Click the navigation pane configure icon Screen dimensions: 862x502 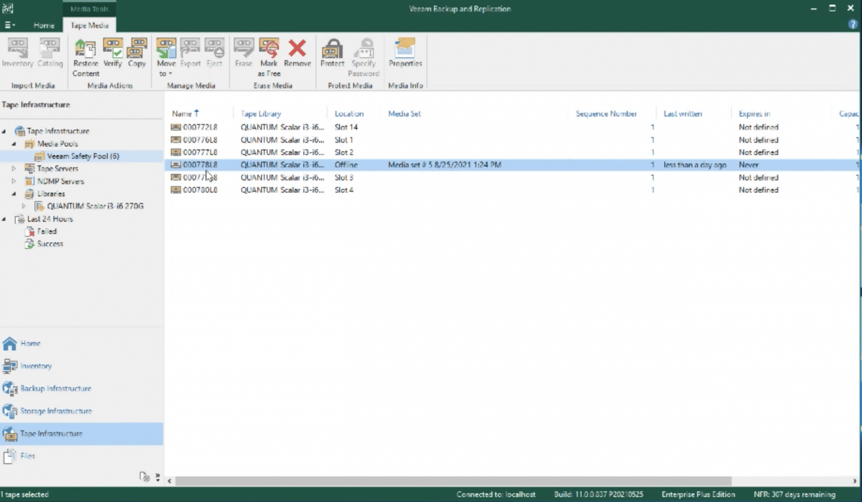pyautogui.click(x=144, y=477)
